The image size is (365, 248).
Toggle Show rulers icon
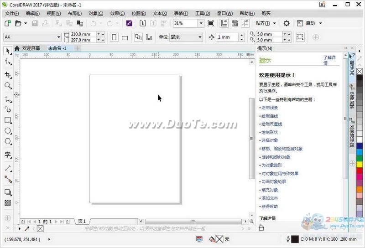224,23
